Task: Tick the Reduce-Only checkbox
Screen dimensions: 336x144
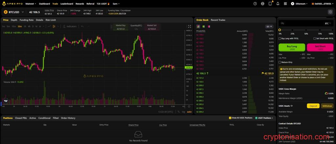Action: pos(280,62)
